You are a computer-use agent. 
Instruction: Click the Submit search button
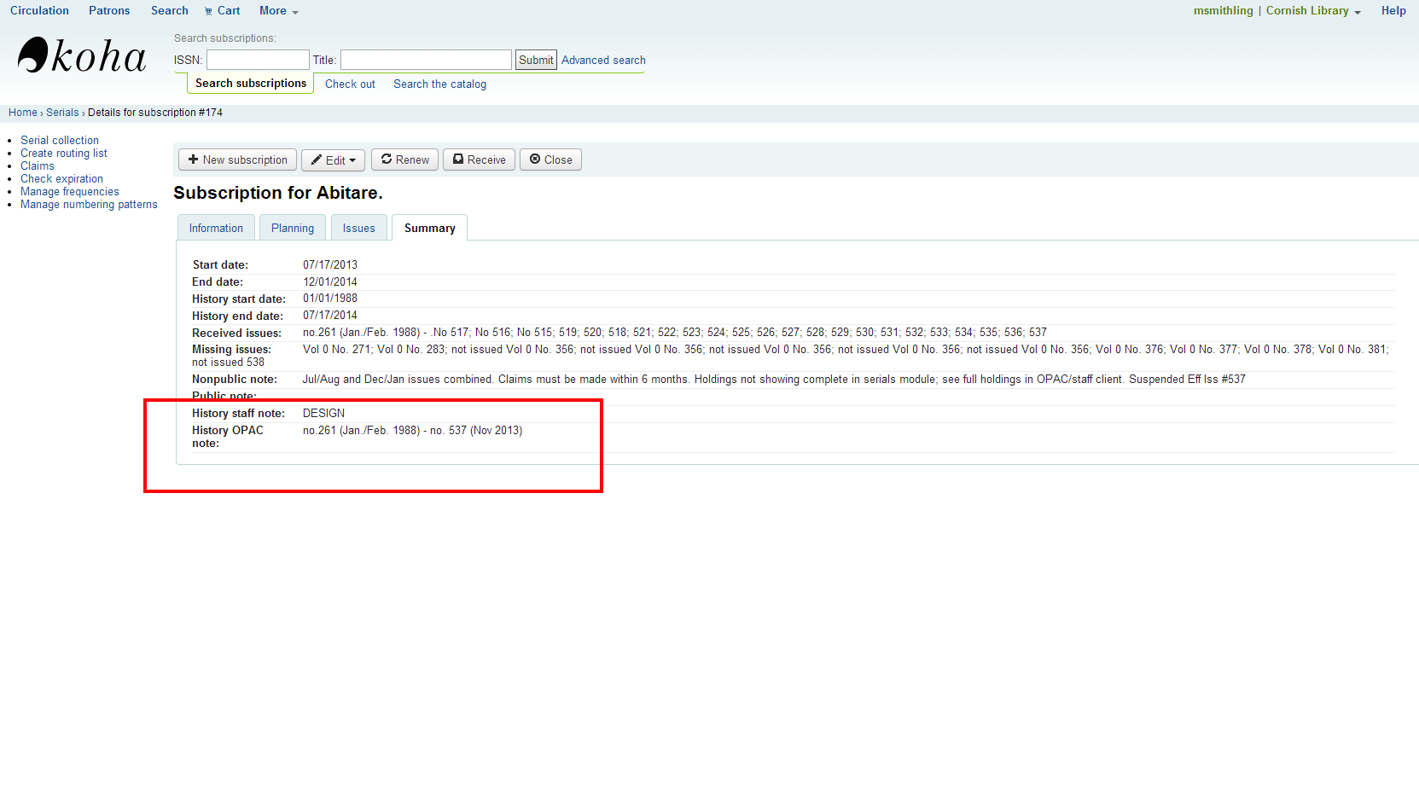(536, 61)
